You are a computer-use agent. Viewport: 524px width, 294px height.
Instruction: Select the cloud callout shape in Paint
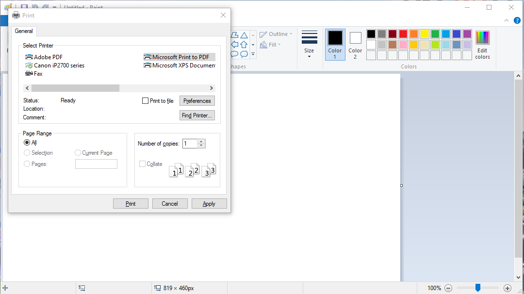tap(244, 54)
